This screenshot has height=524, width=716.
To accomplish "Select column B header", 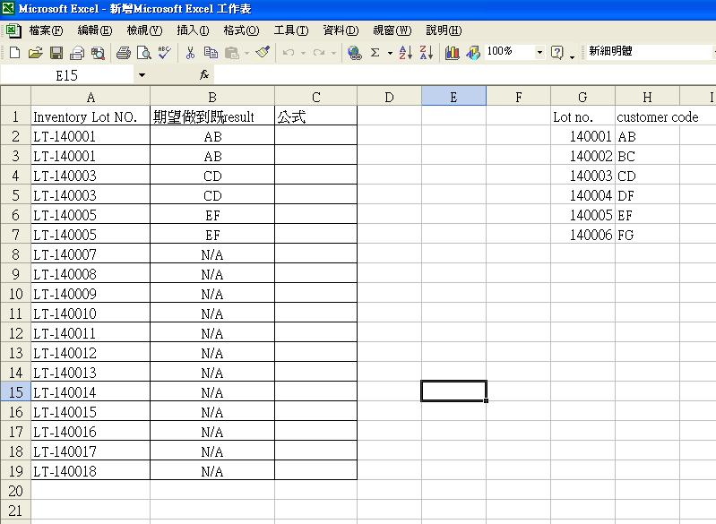I will 212,97.
